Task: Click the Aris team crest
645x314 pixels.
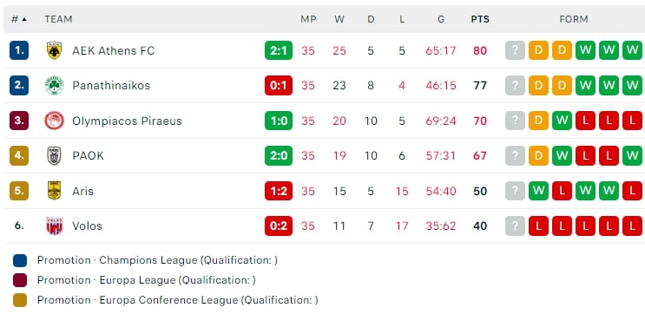Action: 54,191
